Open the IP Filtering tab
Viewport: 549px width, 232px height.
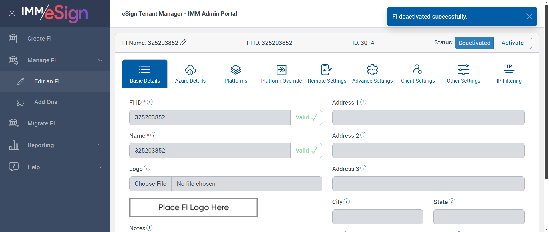509,74
